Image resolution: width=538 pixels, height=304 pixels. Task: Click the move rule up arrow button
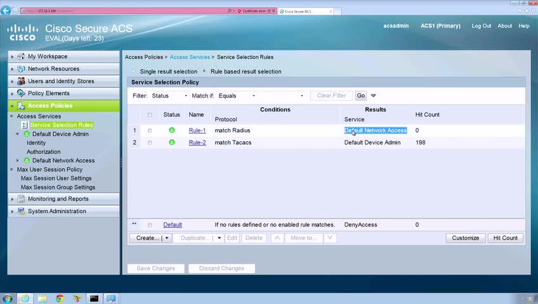[x=277, y=238]
